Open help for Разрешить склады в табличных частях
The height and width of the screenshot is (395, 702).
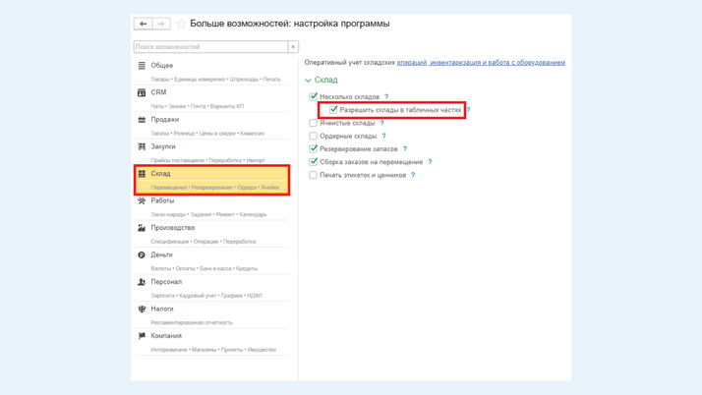(x=468, y=110)
